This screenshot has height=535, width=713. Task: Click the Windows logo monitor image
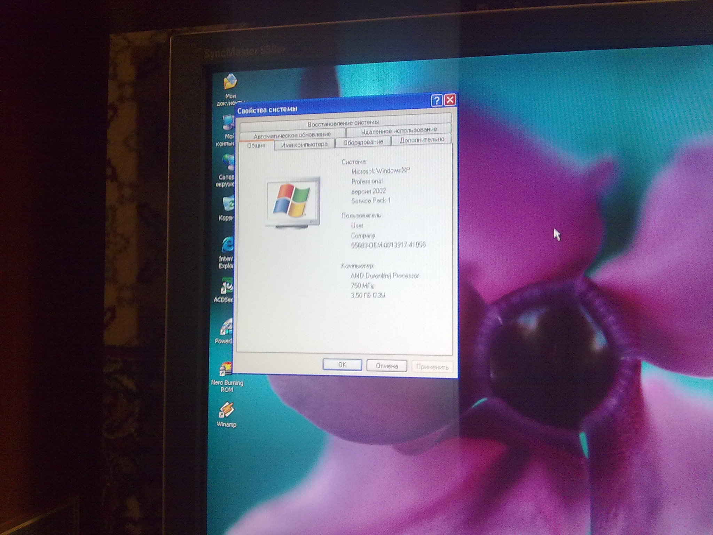(293, 202)
